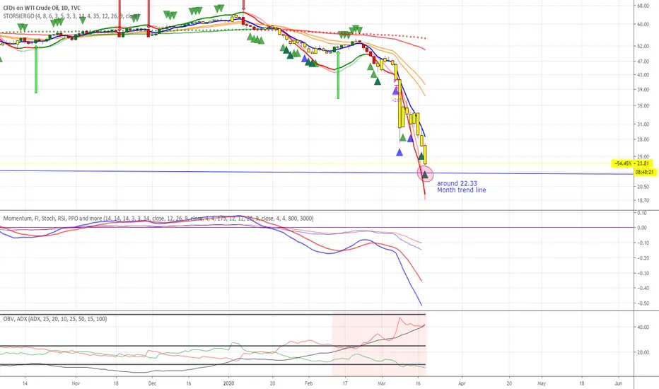Click the 40.00 ADX axis value
Image resolution: width=659 pixels, height=389 pixels.
tap(643, 327)
